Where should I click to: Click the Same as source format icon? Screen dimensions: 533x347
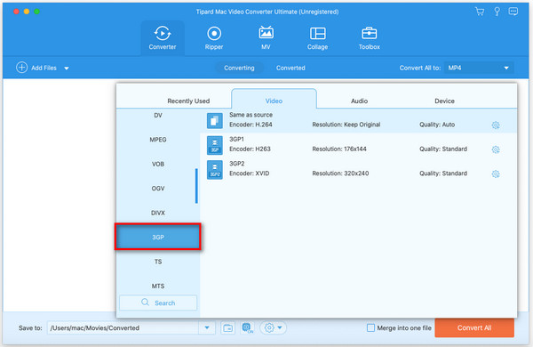[x=215, y=120]
